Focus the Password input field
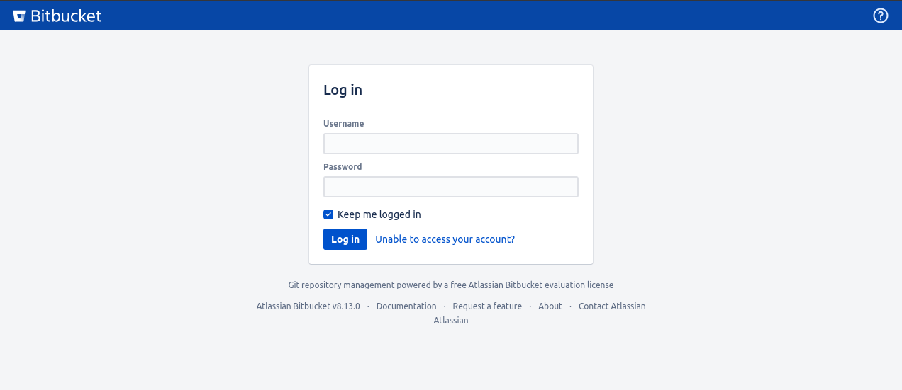 (x=450, y=187)
